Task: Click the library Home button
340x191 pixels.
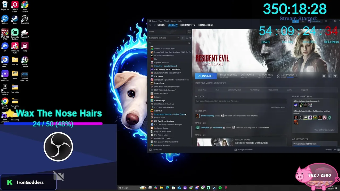Action: [x=151, y=32]
